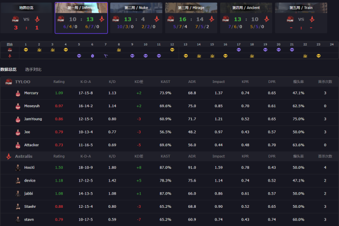Click the Astralis star logo in stats table
The image size is (339, 226).
pos(8,156)
